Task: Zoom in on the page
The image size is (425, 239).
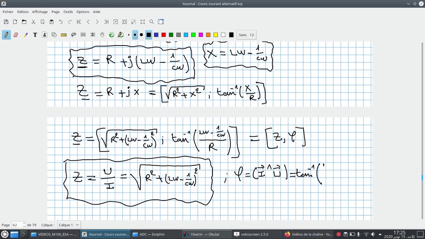Action: click(x=134, y=22)
